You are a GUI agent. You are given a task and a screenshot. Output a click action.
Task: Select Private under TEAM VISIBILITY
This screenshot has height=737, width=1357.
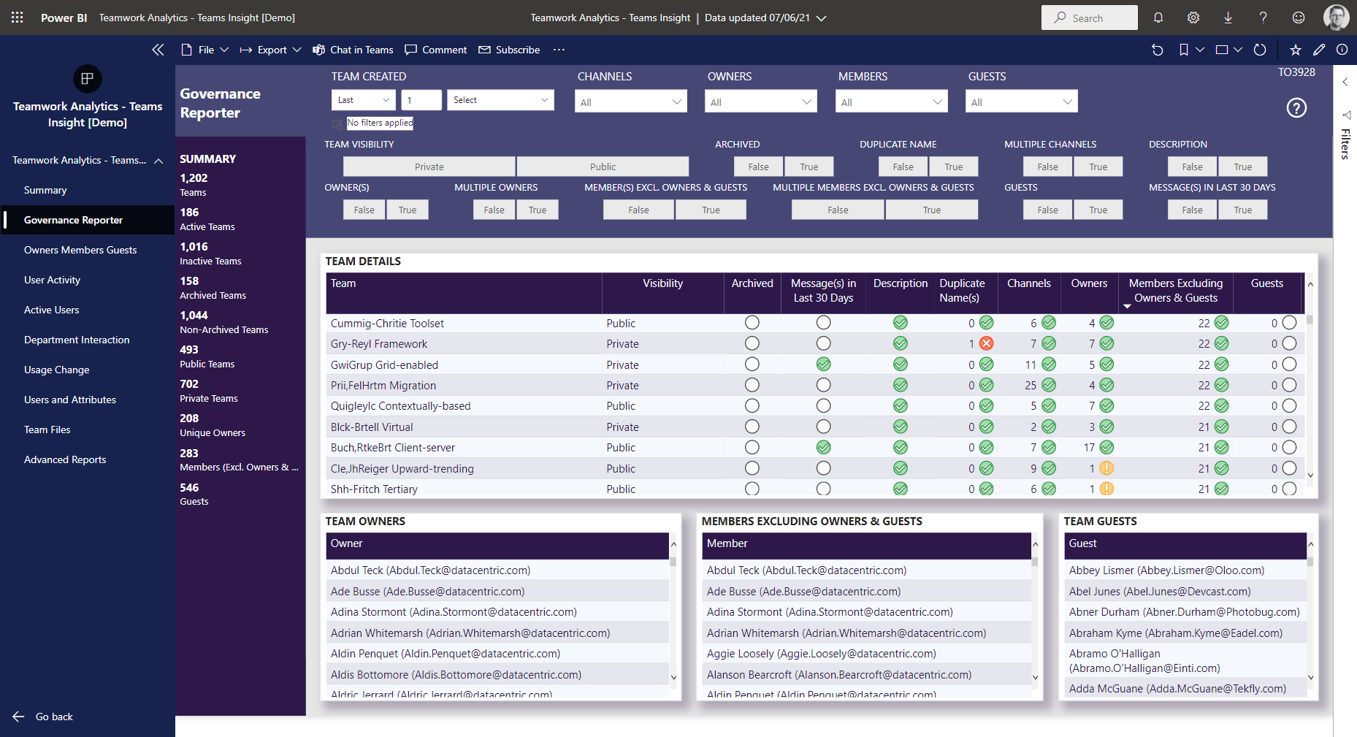point(429,166)
